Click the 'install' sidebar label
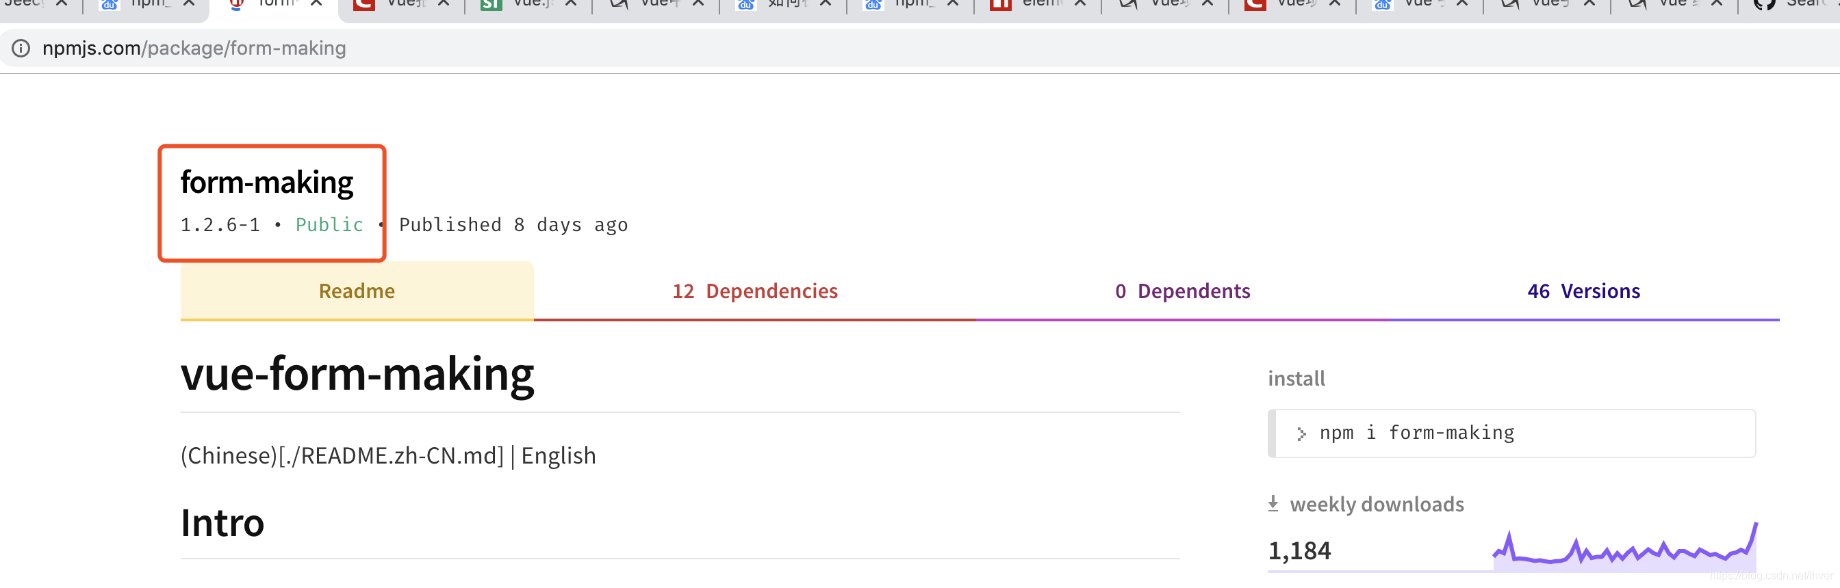The height and width of the screenshot is (588, 1840). tap(1296, 378)
